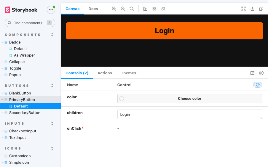The image size is (268, 167).
Task: Collapse the COMPONENTS section
Action: (52, 35)
